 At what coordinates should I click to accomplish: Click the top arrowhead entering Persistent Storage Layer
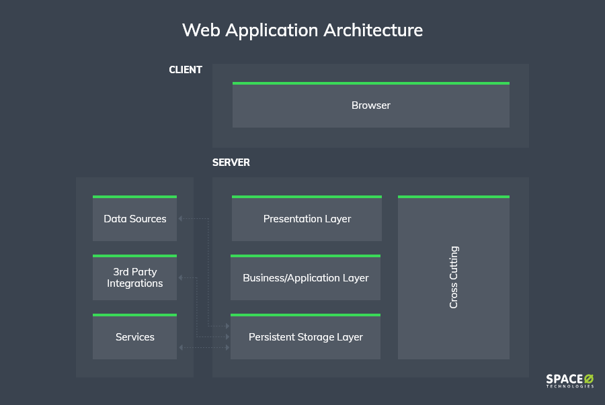(228, 326)
